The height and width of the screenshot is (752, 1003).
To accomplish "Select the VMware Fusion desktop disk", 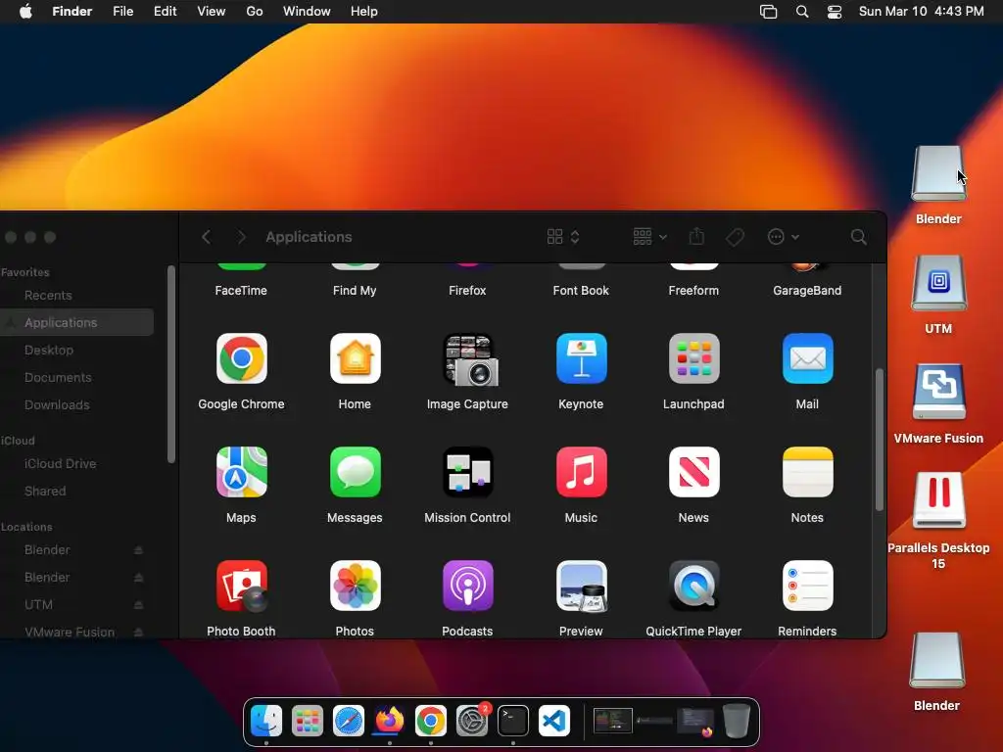I will [938, 392].
